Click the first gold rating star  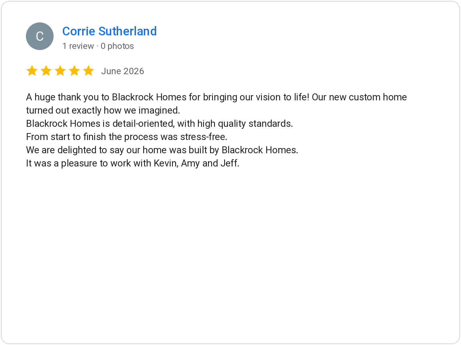(x=32, y=71)
